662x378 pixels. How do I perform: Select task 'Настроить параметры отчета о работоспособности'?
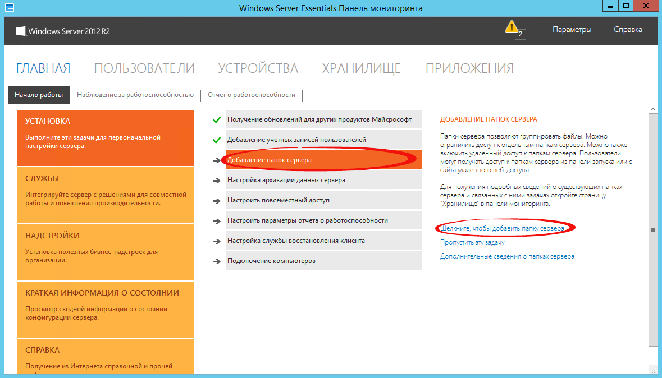pyautogui.click(x=324, y=220)
